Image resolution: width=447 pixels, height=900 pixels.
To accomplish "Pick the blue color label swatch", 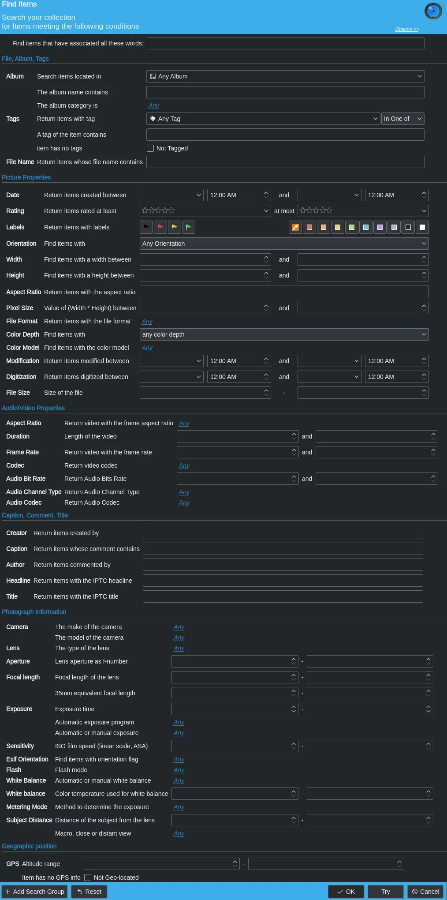I will click(366, 227).
